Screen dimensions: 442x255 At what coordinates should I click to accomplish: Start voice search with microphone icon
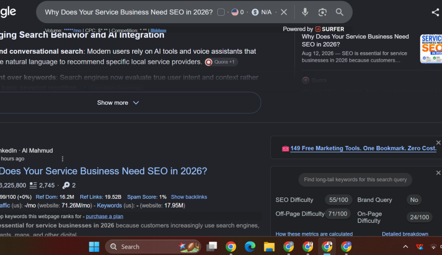[x=305, y=12]
